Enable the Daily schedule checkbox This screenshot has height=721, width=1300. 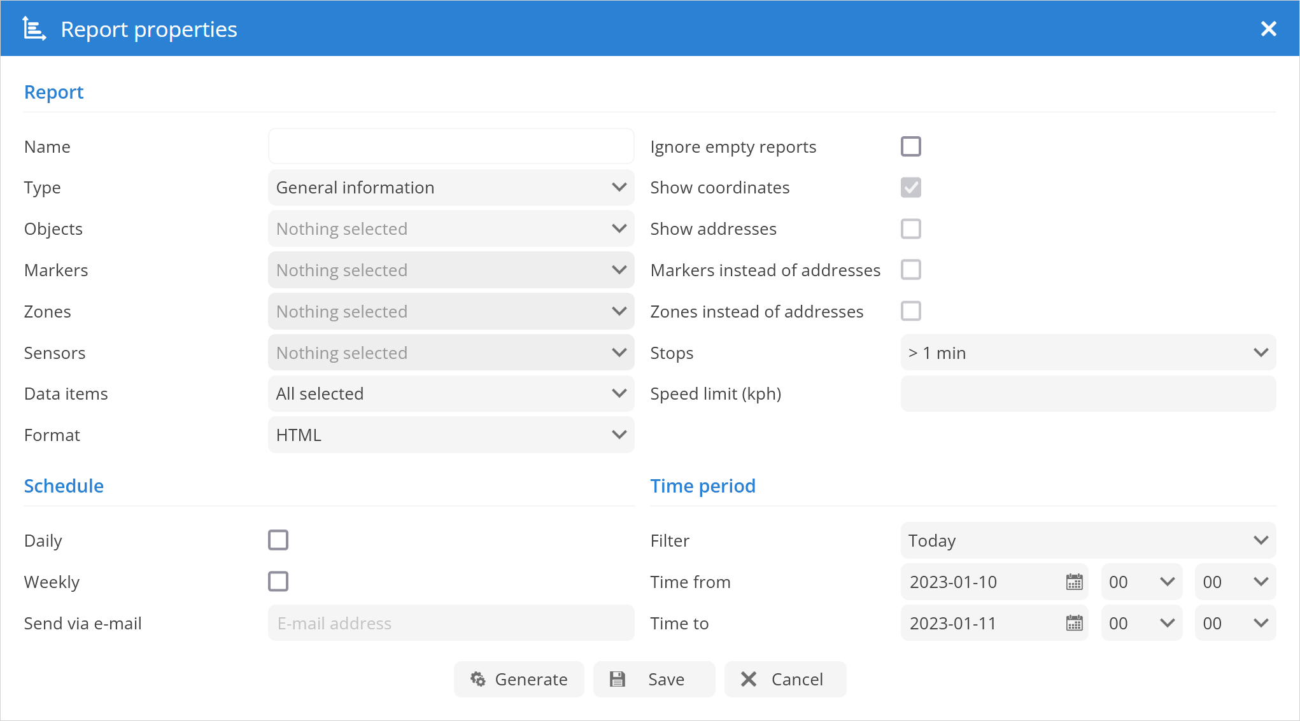tap(278, 540)
